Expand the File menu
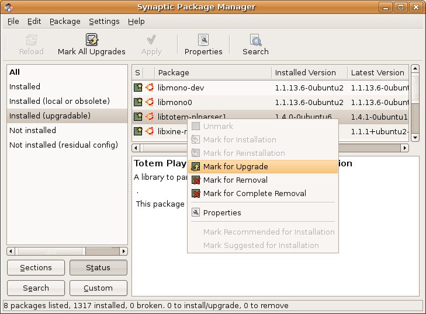The height and width of the screenshot is (314, 426). pos(13,21)
